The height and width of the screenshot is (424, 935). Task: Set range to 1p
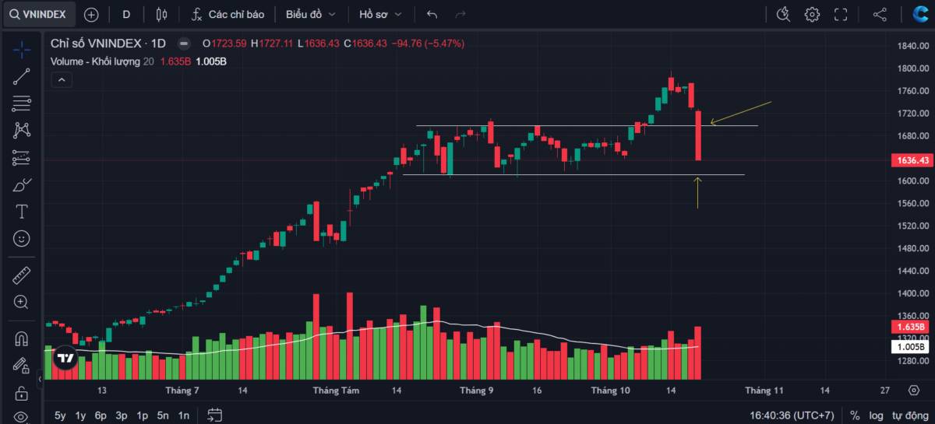pyautogui.click(x=142, y=415)
